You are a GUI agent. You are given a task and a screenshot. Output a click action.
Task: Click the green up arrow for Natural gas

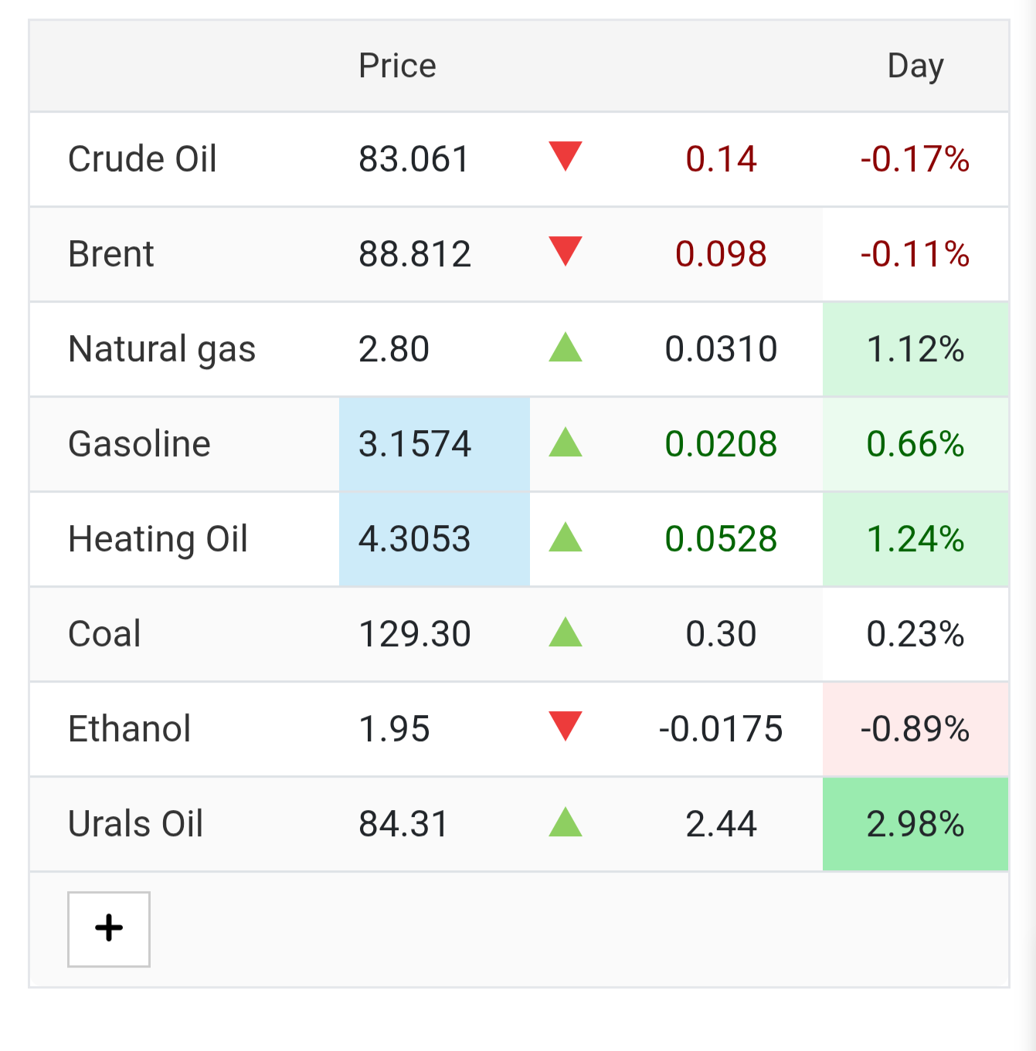pos(566,347)
